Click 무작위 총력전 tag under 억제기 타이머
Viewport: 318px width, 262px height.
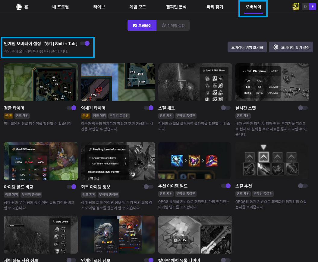119,116
